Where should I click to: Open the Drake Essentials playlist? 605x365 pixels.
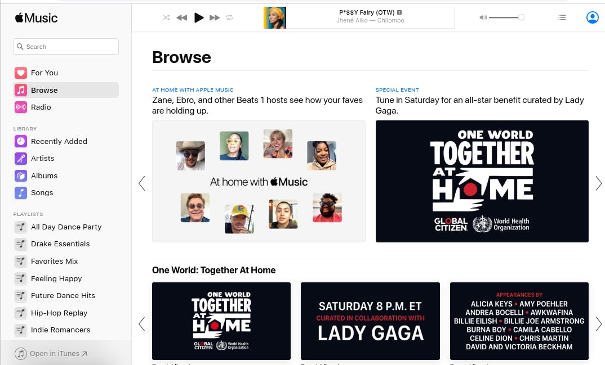pos(60,244)
